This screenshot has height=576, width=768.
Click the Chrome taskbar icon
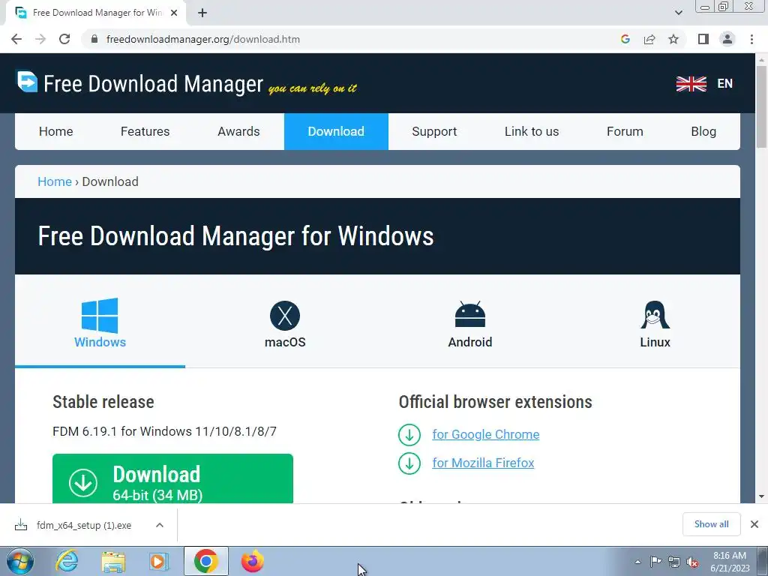pyautogui.click(x=205, y=561)
